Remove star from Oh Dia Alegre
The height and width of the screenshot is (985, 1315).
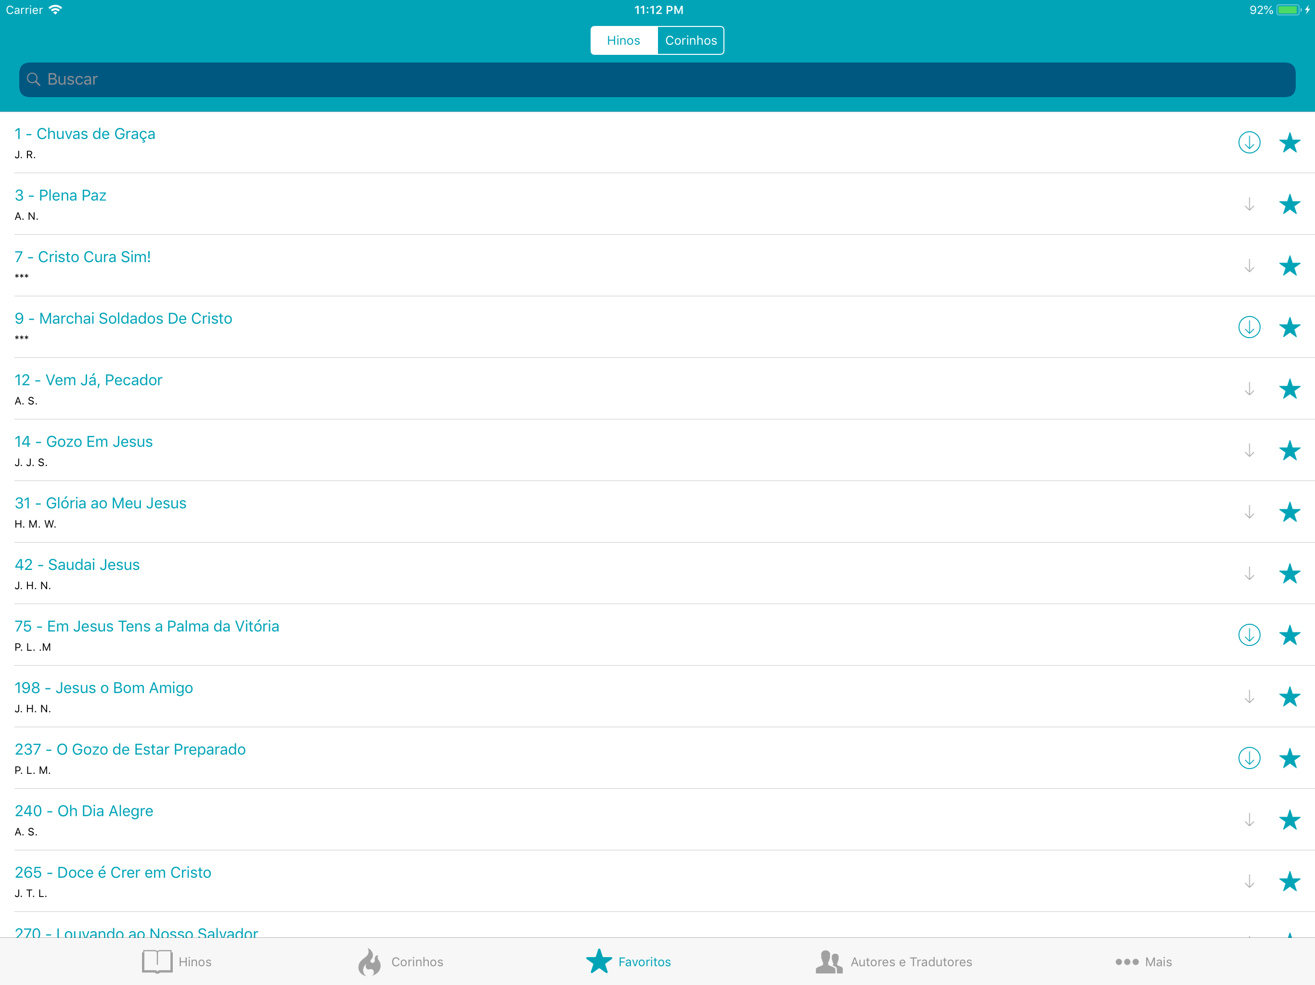click(x=1289, y=820)
